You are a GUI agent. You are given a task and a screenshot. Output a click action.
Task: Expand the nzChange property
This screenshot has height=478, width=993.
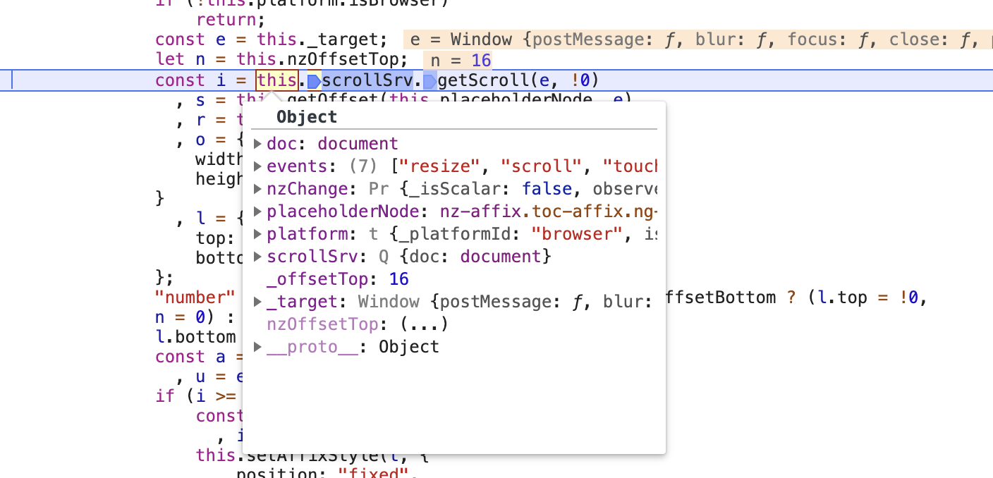point(257,188)
